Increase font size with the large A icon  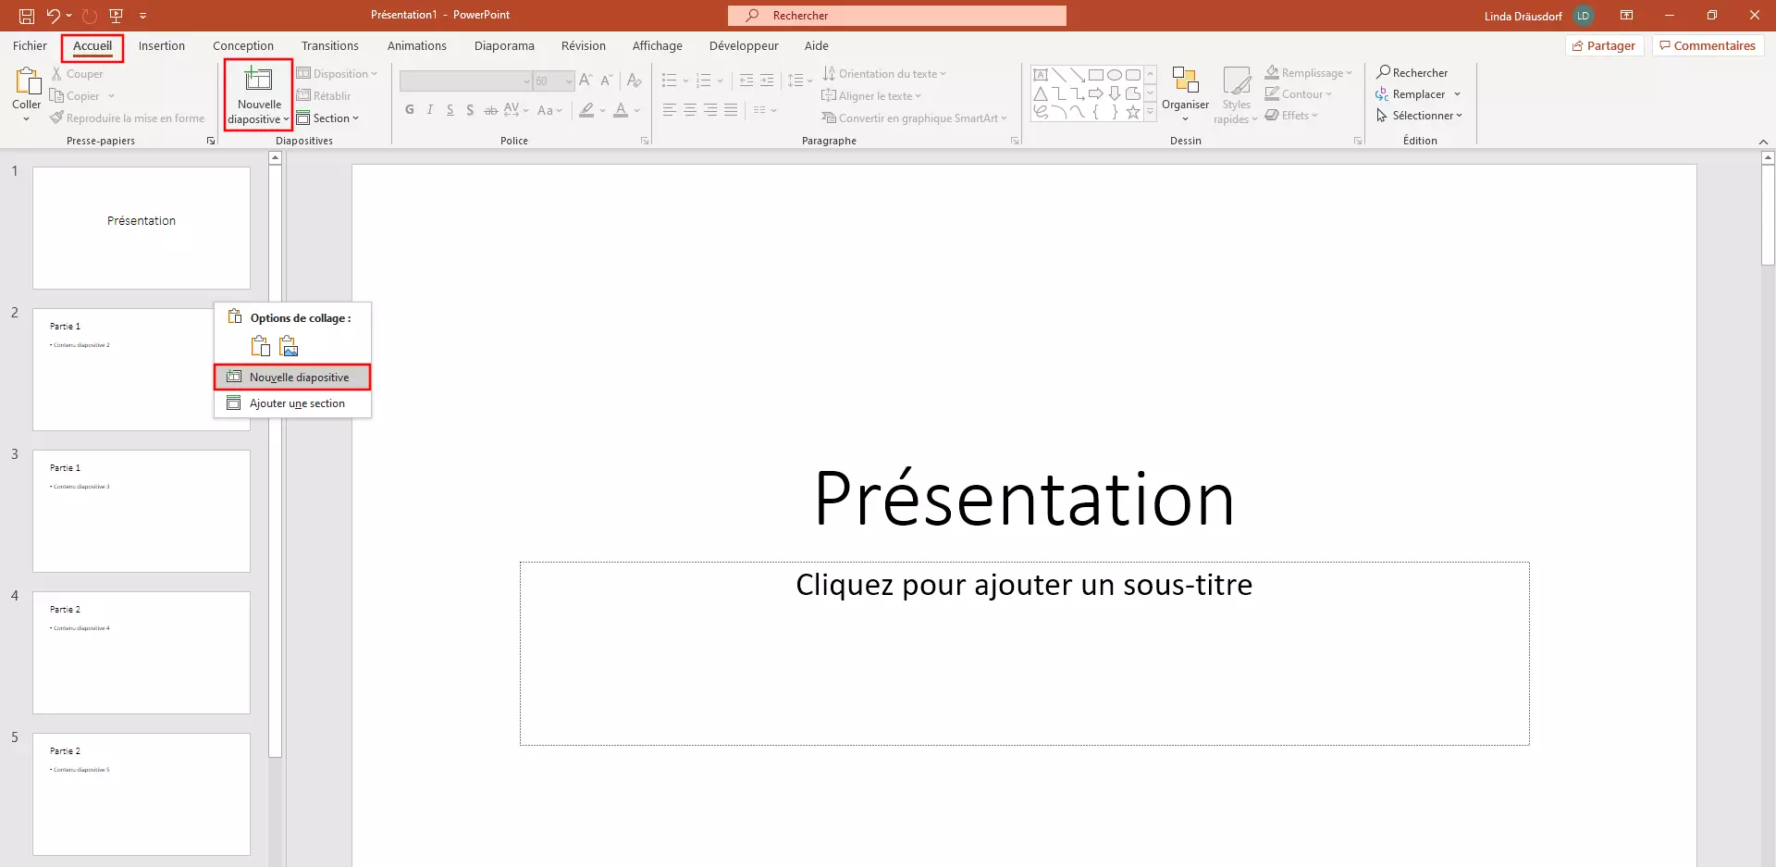[586, 81]
